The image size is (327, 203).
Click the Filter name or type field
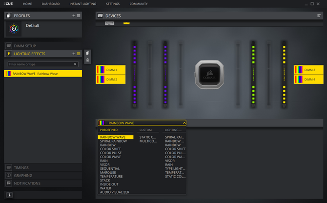[x=43, y=64]
